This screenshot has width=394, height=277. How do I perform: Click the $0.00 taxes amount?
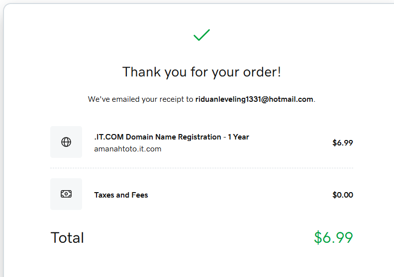tap(342, 195)
